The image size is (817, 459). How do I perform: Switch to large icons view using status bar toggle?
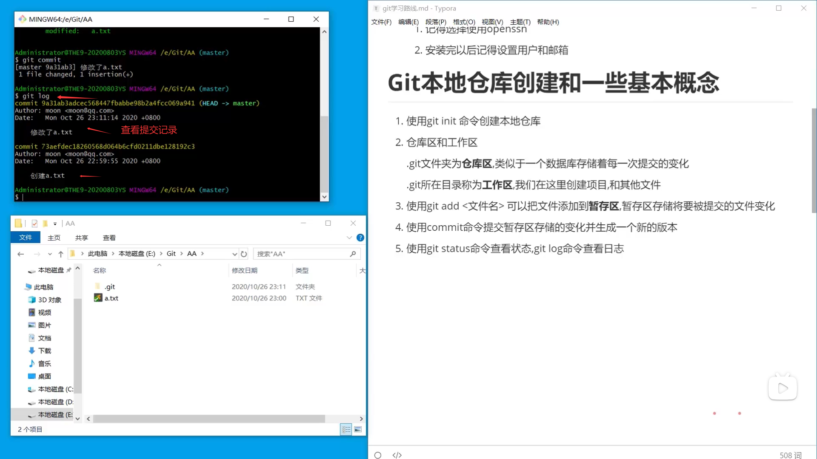[x=357, y=429]
